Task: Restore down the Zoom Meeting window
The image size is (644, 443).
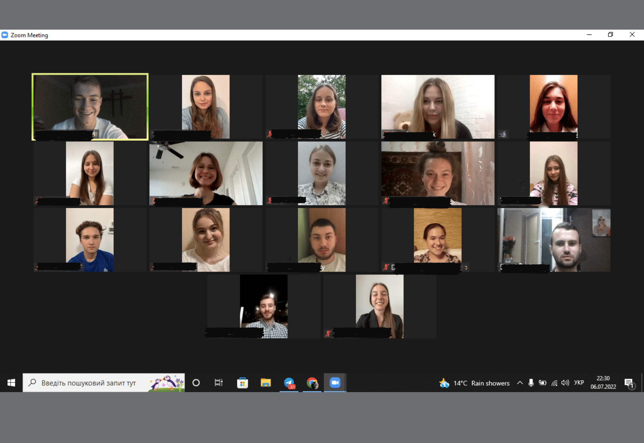Action: click(610, 34)
